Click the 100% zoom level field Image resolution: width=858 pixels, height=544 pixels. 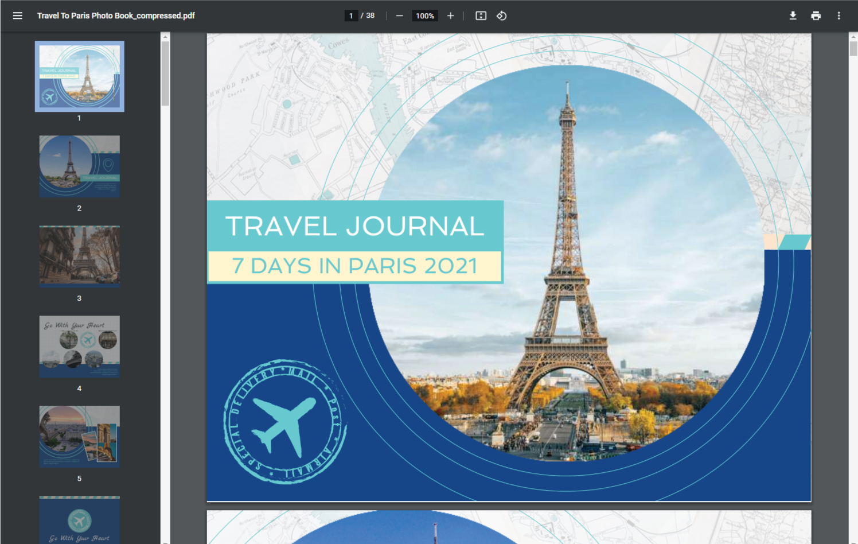(x=425, y=15)
